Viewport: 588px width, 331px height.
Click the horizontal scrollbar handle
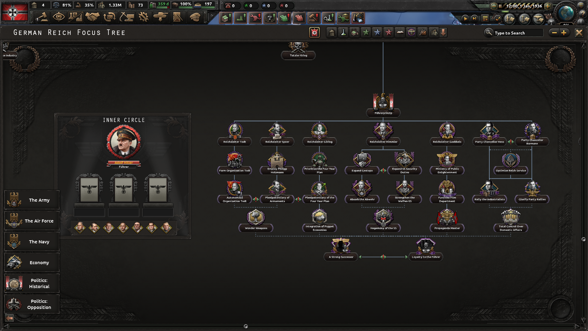click(x=246, y=326)
